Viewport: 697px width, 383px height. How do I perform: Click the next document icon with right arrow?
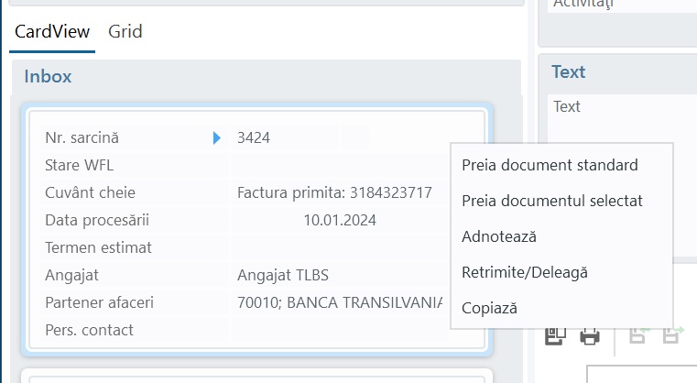click(x=673, y=335)
